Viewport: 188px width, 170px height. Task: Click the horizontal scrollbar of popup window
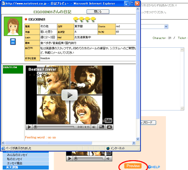pyautogui.click(x=48, y=143)
